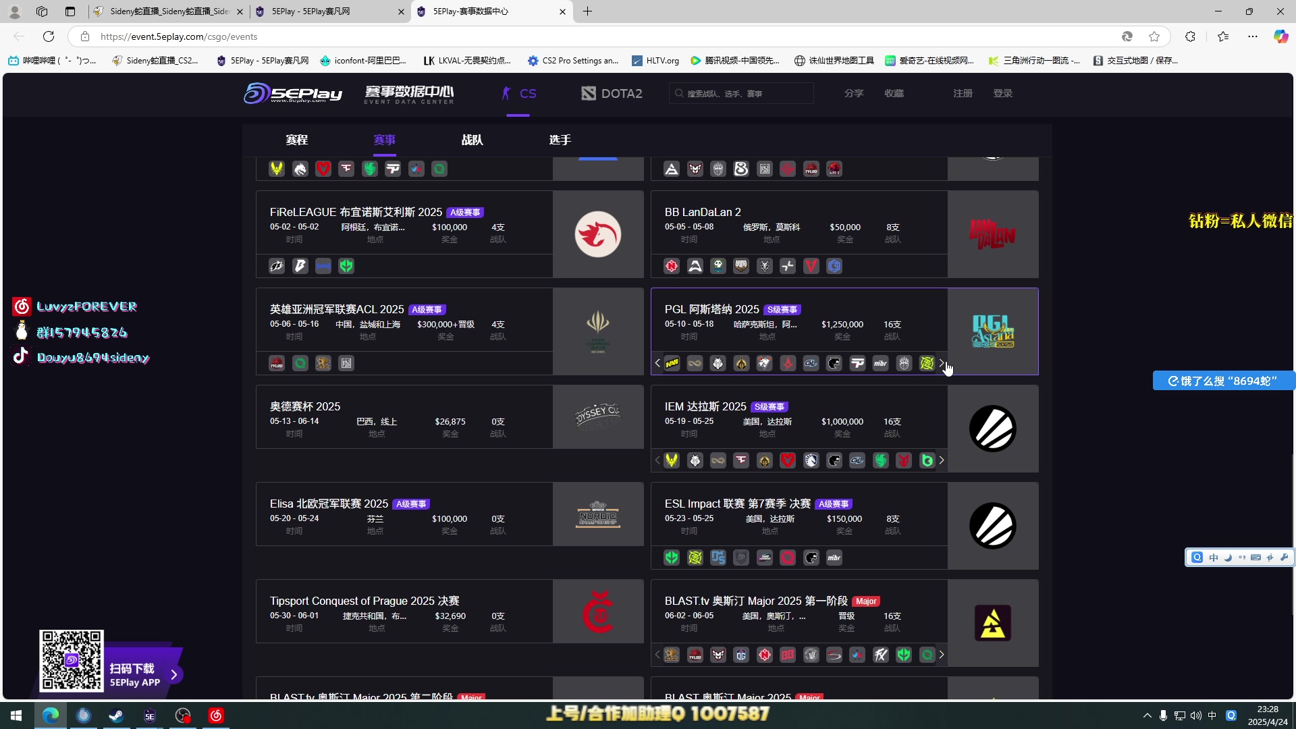1296x729 pixels.
Task: Open the Copilot sidebar icon
Action: [1280, 36]
